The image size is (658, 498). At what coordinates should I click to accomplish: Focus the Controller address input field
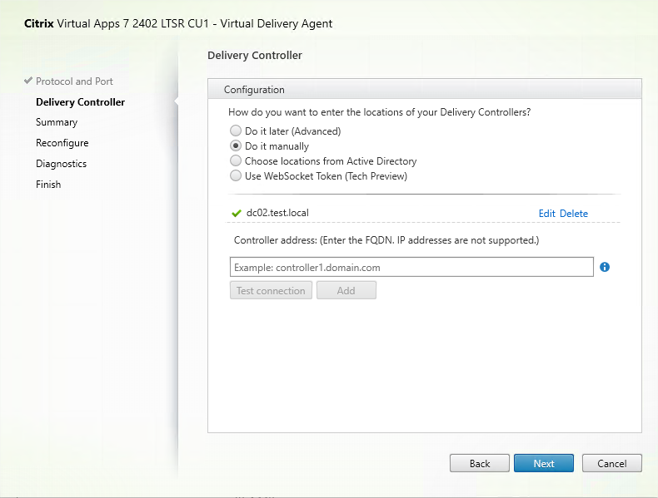(411, 267)
